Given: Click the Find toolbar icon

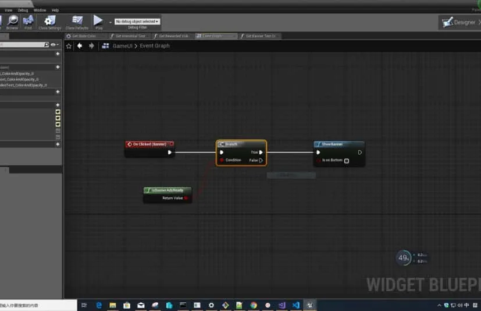Looking at the screenshot, I should coord(28,22).
